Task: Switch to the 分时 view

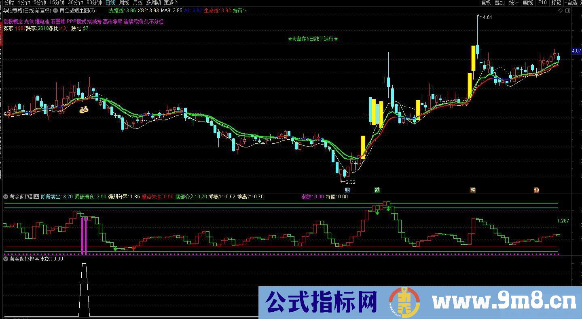Action: 9,3
